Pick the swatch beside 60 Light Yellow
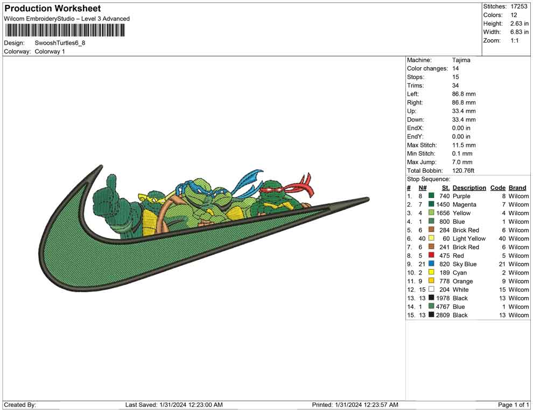This screenshot has width=533, height=410. [431, 238]
